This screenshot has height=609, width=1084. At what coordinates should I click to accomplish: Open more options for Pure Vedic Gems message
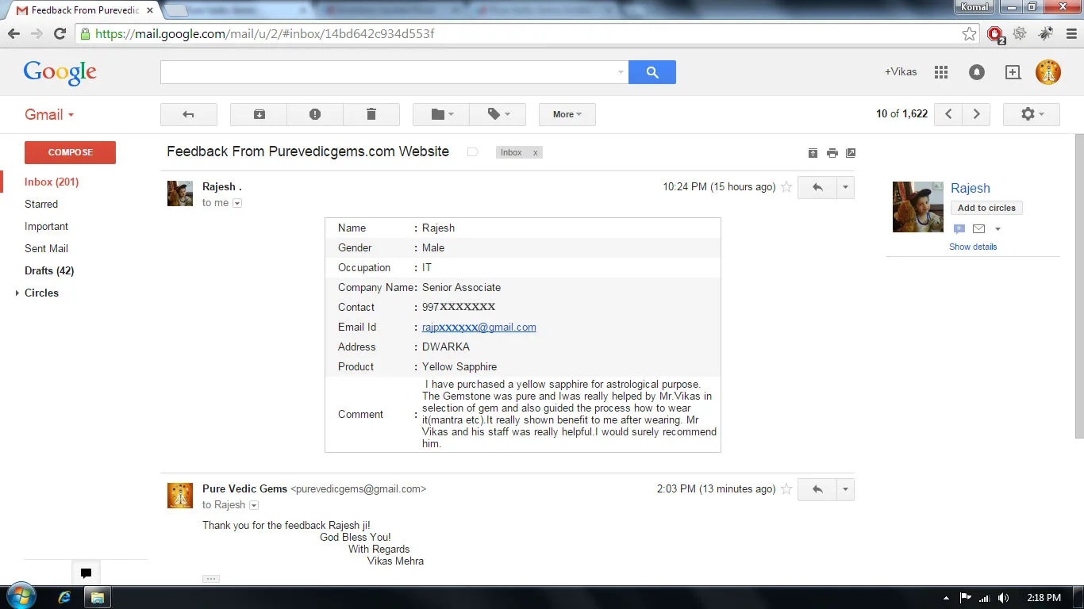(x=846, y=489)
